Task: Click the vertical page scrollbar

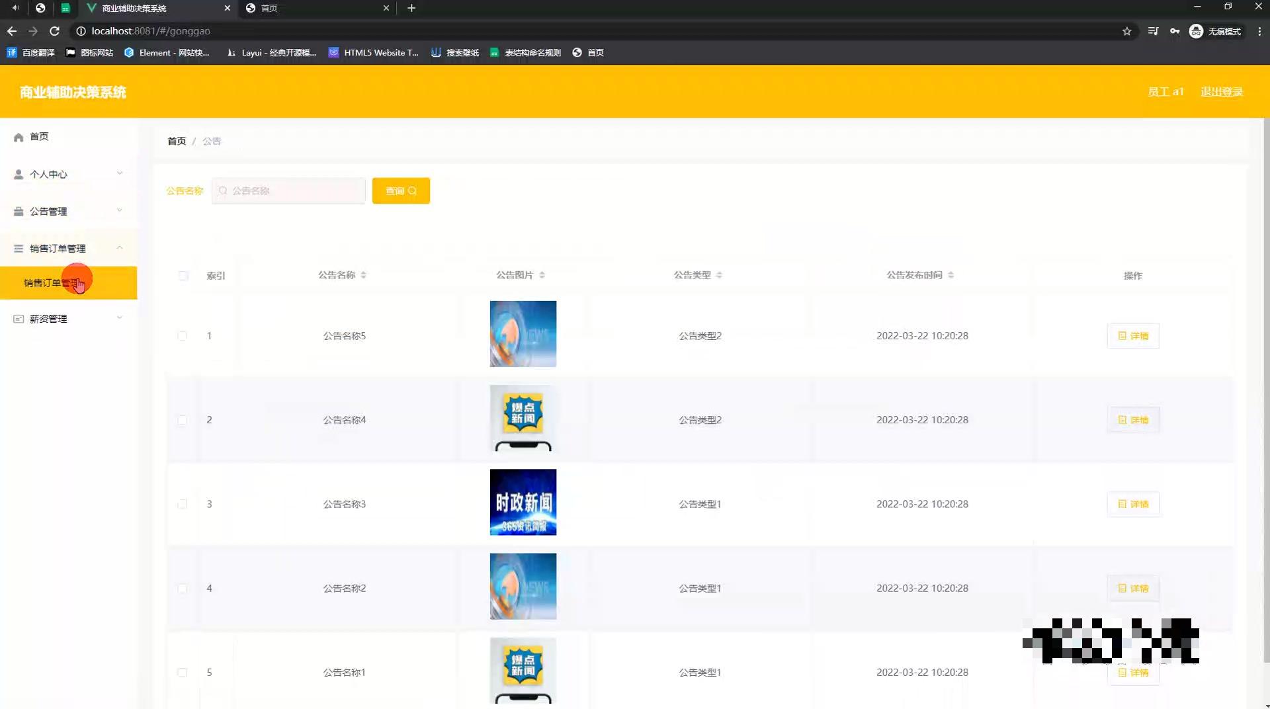Action: pos(1266,390)
